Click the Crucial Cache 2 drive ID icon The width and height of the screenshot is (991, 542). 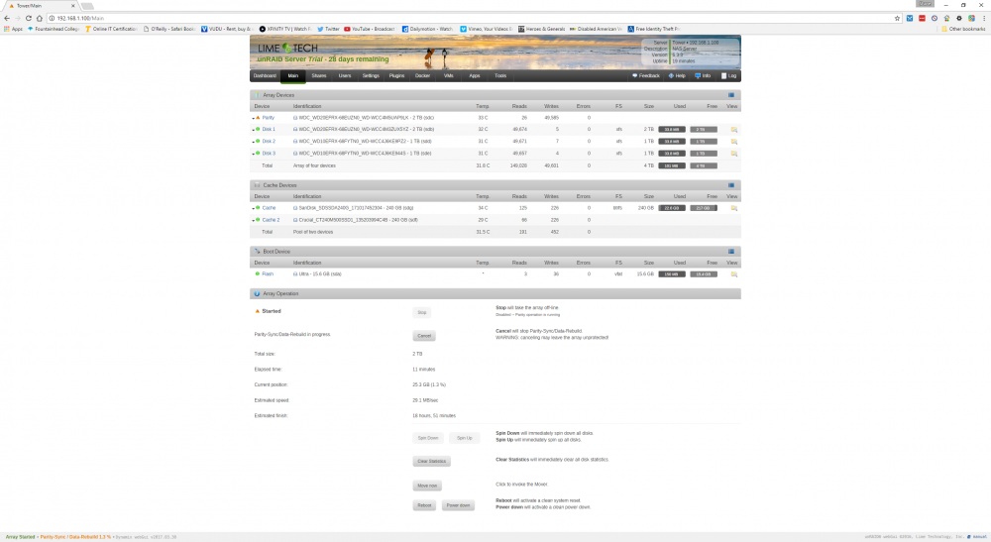click(x=295, y=220)
